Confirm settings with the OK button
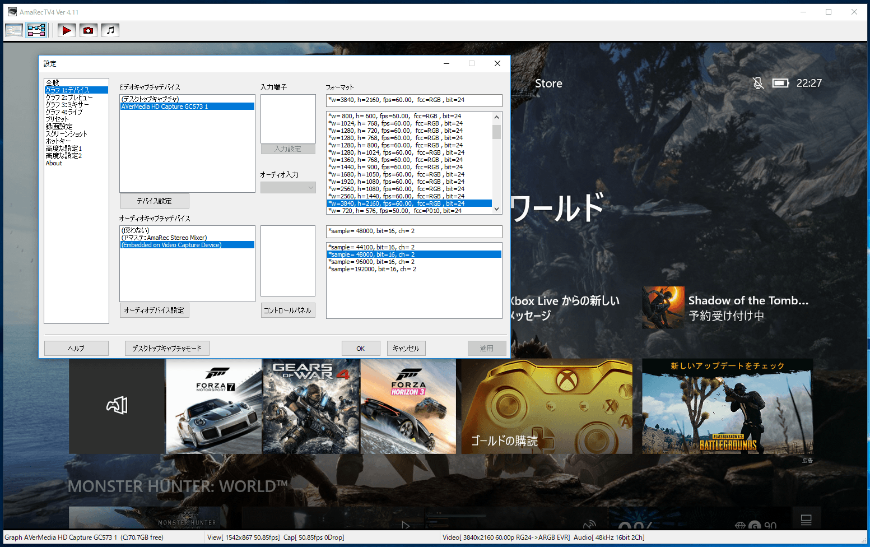Image resolution: width=870 pixels, height=547 pixels. click(x=361, y=348)
